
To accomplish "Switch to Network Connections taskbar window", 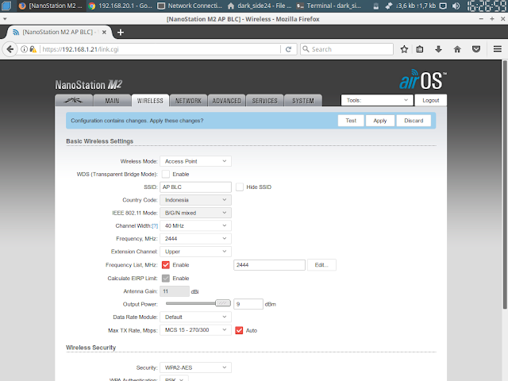I will [190, 6].
